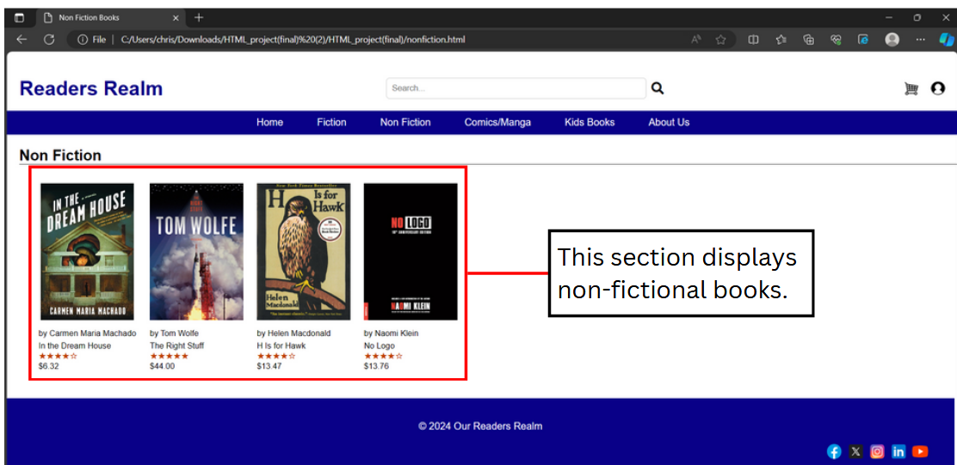Click the $13.76 price

point(376,366)
